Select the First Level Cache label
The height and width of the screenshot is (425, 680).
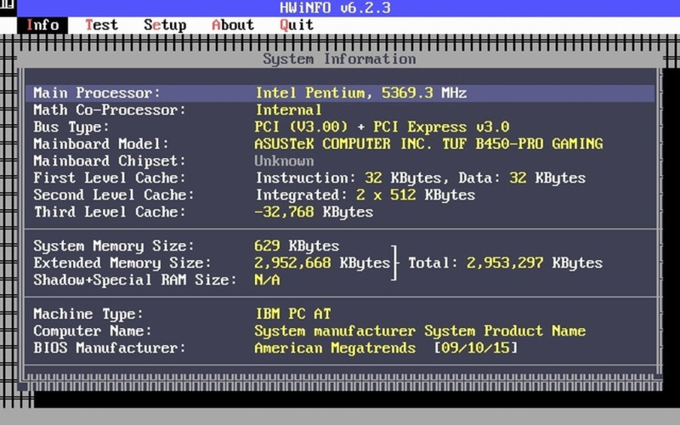tap(110, 178)
